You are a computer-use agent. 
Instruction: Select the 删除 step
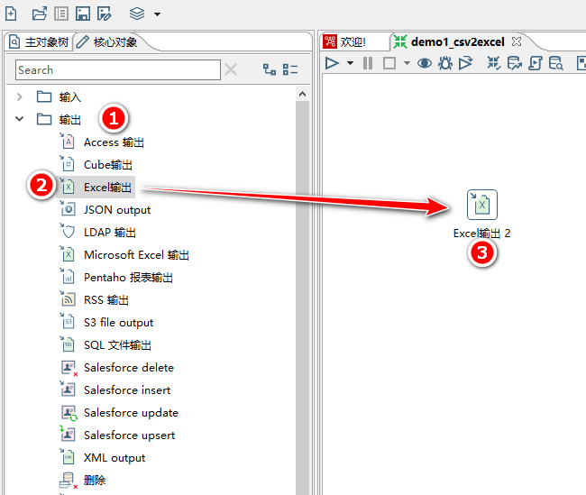pos(95,480)
